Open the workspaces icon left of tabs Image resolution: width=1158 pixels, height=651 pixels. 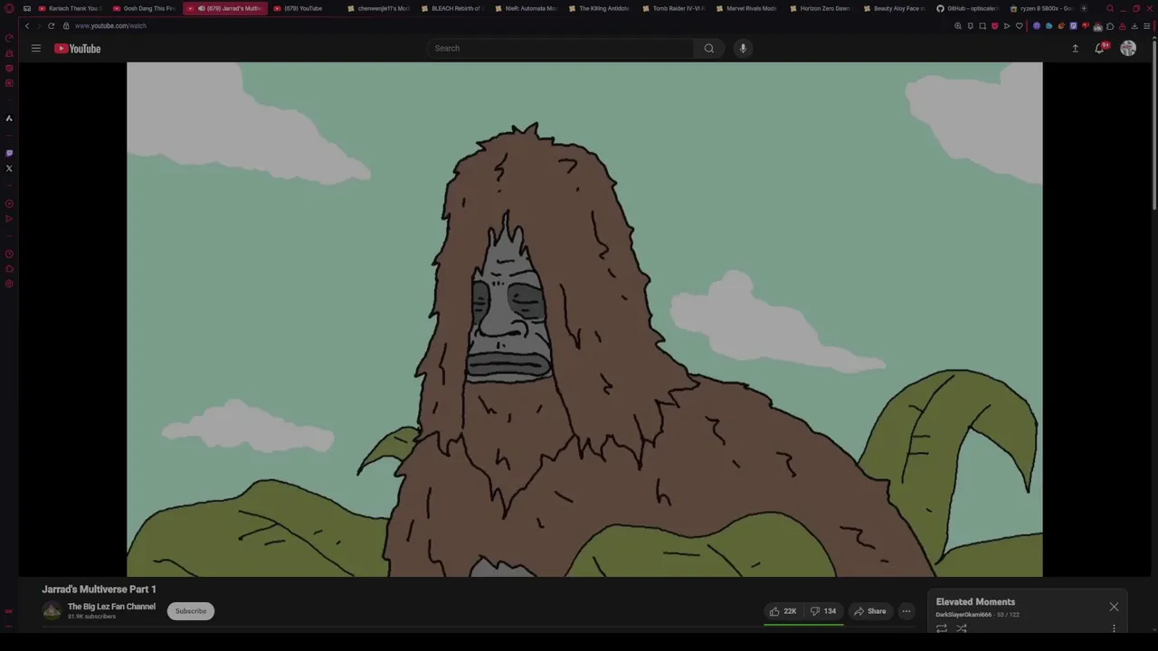[x=26, y=8]
